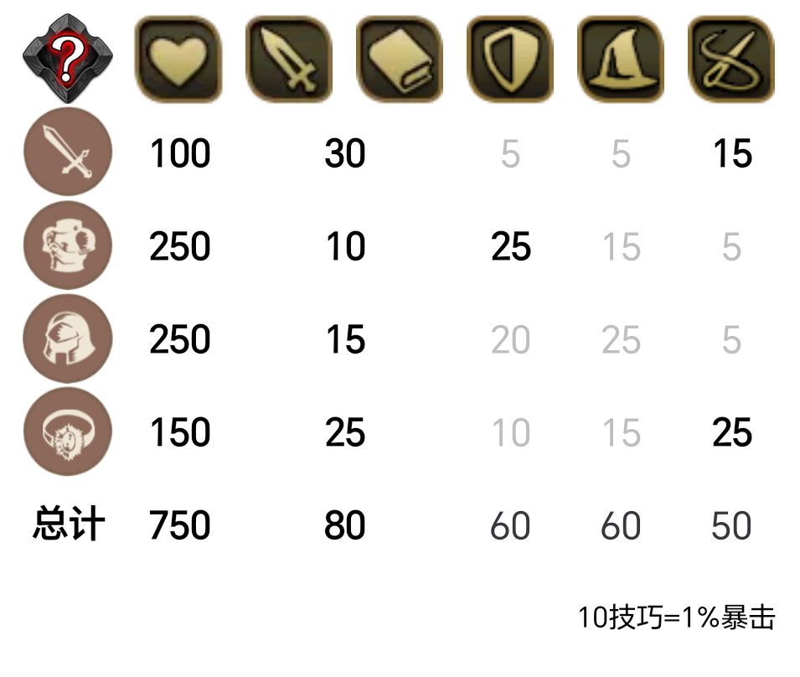This screenshot has width=800, height=677.
Task: Click the total attack value 80
Action: click(345, 525)
